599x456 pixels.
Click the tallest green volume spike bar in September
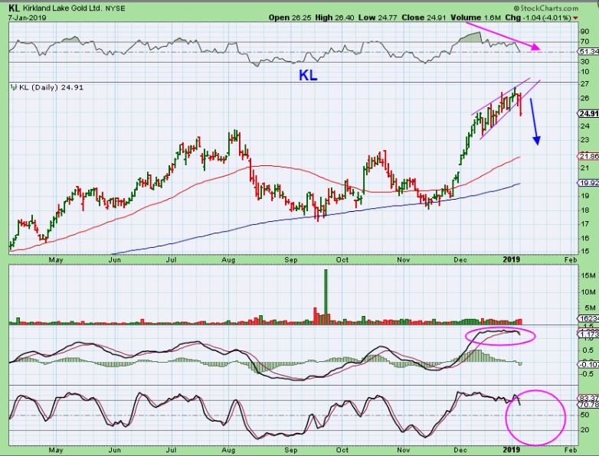point(326,297)
